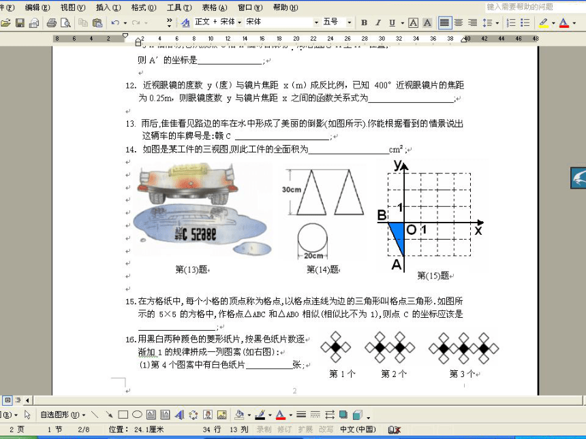
Task: Toggle the Numbering list button
Action: [511, 23]
